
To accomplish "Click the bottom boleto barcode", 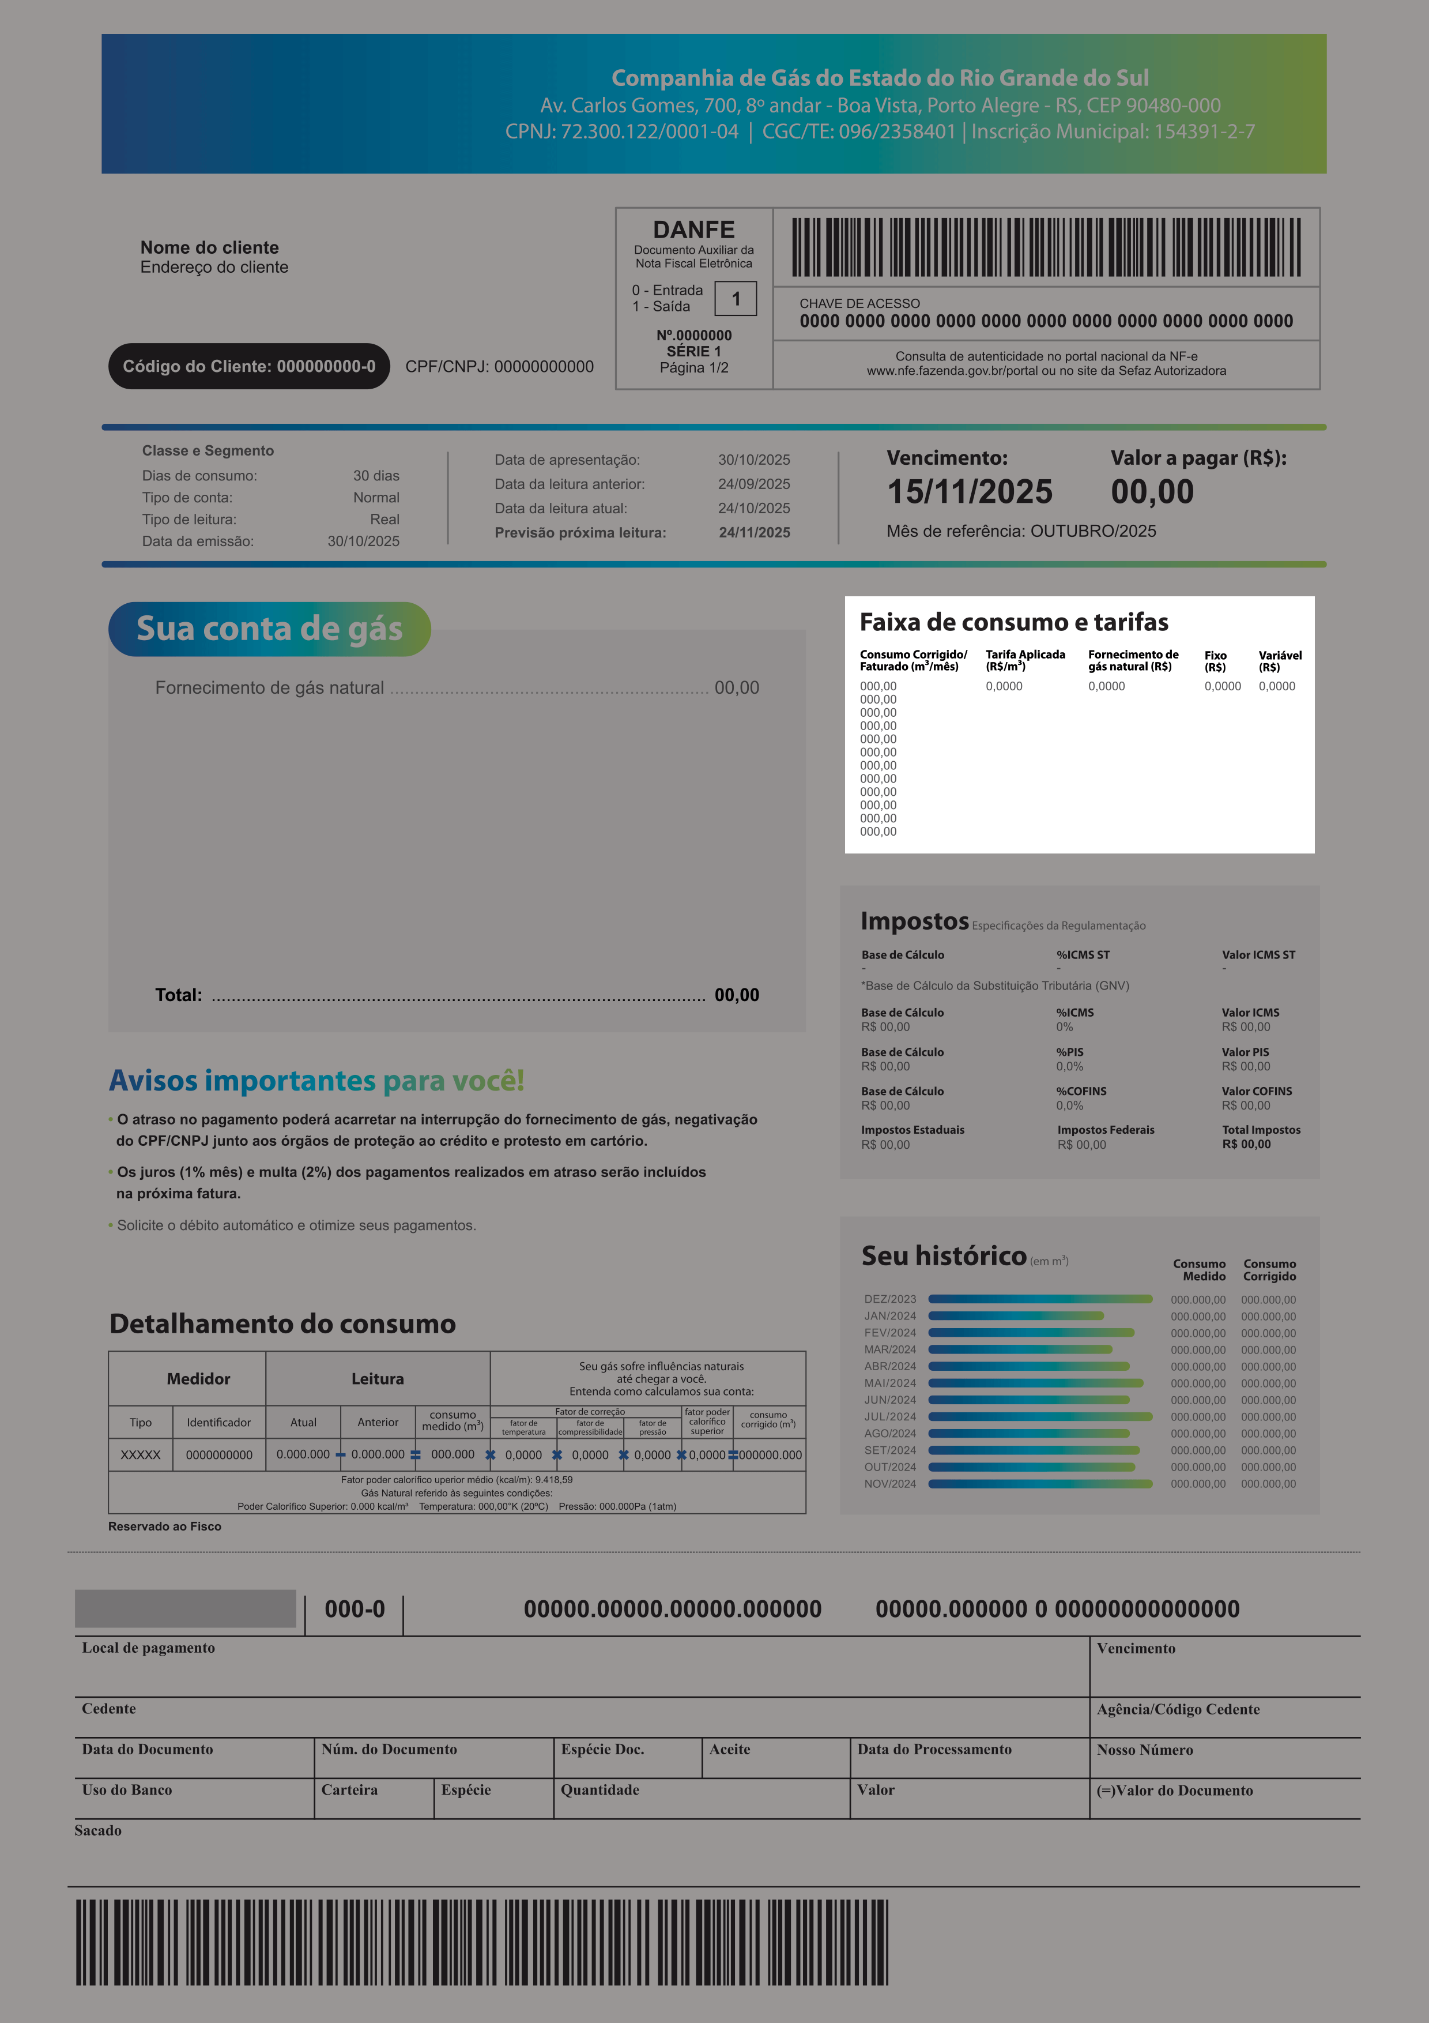I will pyautogui.click(x=481, y=1942).
